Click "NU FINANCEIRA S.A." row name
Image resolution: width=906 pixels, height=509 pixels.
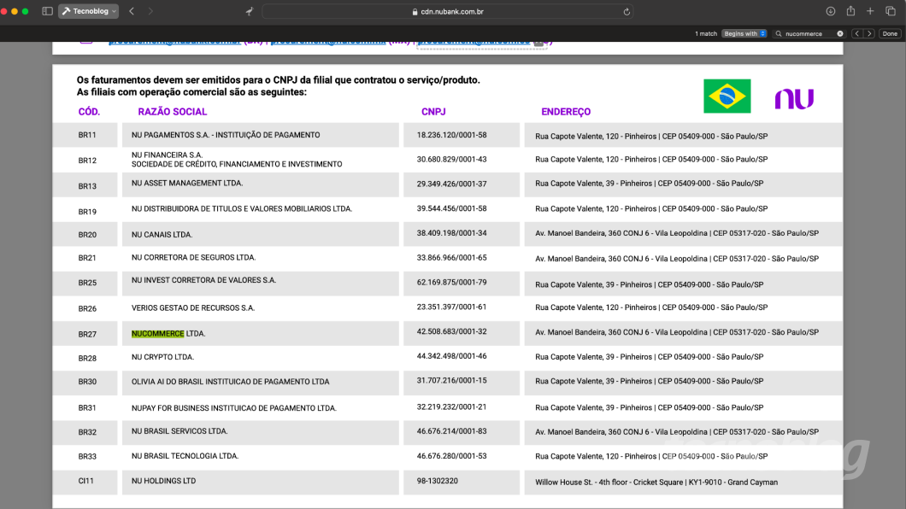(167, 155)
